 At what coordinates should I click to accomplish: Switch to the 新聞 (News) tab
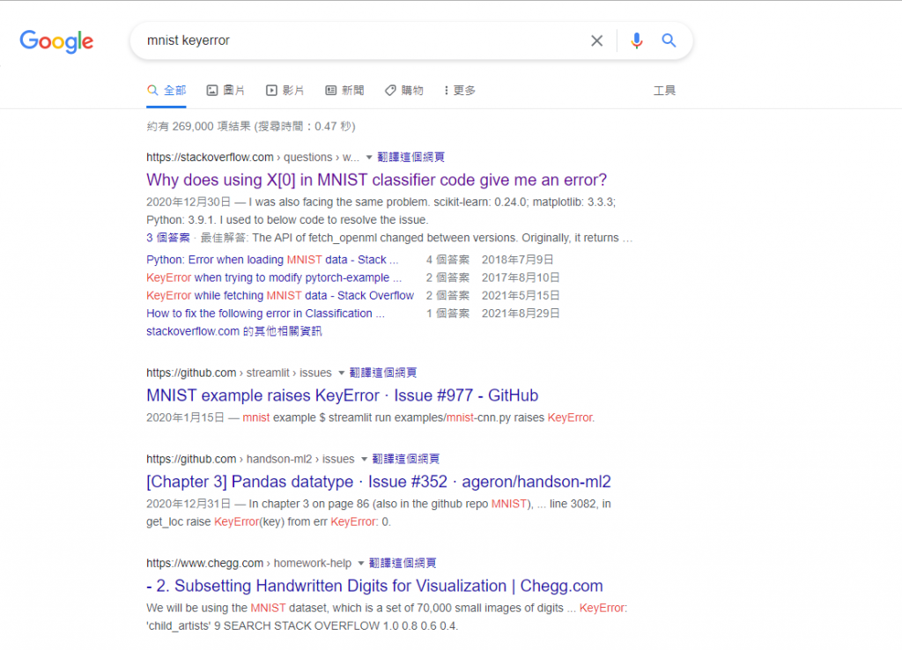pyautogui.click(x=344, y=91)
